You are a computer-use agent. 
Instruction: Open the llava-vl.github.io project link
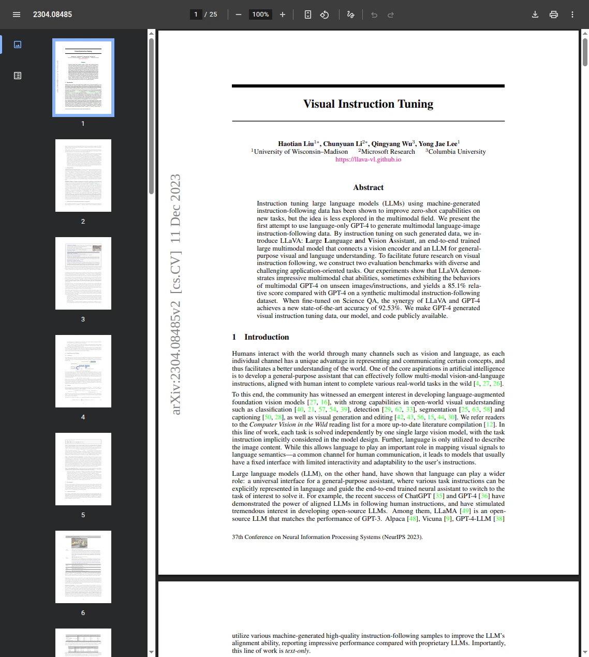point(368,159)
